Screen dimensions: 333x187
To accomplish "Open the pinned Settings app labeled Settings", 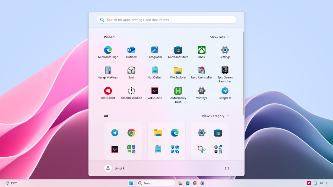I will point(225,52).
